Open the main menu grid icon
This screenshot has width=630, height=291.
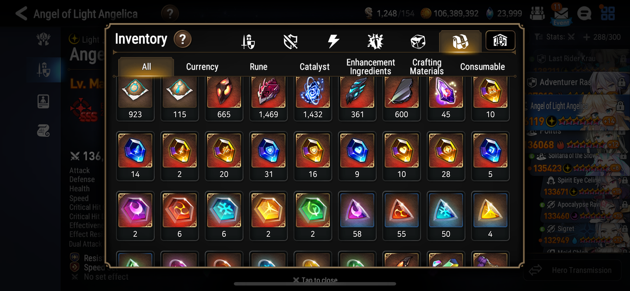(x=608, y=14)
